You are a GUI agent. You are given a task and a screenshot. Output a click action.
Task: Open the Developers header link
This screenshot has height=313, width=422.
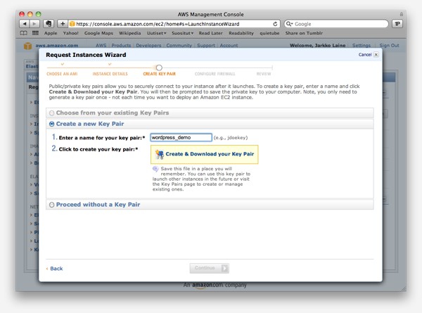point(148,46)
